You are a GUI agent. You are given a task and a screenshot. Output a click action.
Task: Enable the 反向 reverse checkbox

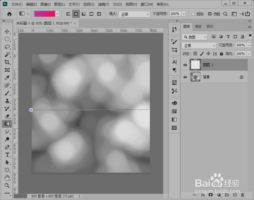point(193,14)
